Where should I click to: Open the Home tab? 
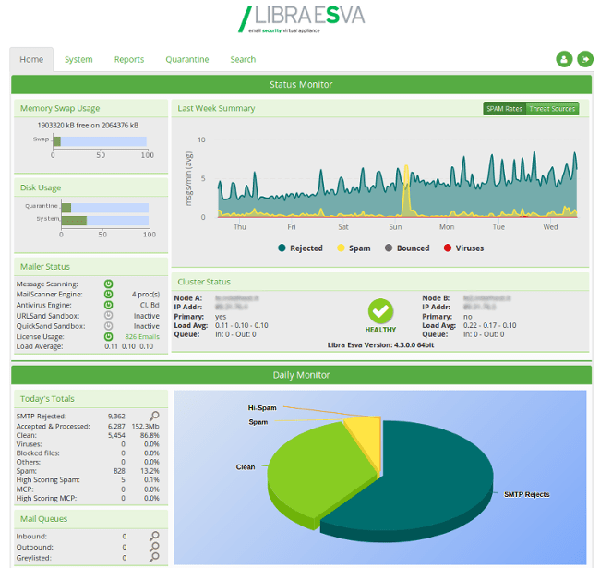pos(31,59)
